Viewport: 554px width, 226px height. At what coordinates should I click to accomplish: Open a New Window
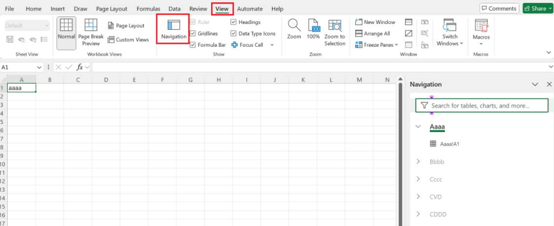point(375,22)
